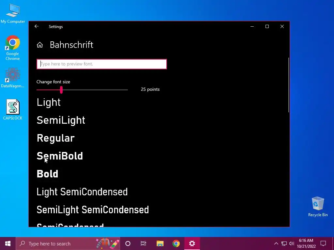Screen dimensions: 334x250
Task: Select the Light font face sample
Action: (x=49, y=103)
